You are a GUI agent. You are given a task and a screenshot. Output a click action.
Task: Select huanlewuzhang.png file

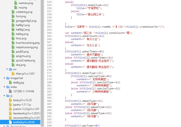28,43
